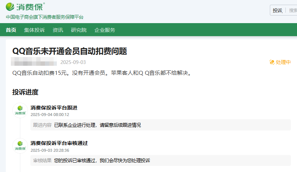Click avatar beside 消费保投诉平台跟进 entry

pyautogui.click(x=20, y=111)
